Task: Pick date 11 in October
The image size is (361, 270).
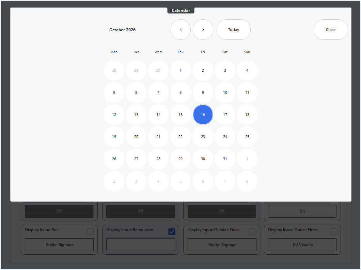Action: point(247,92)
